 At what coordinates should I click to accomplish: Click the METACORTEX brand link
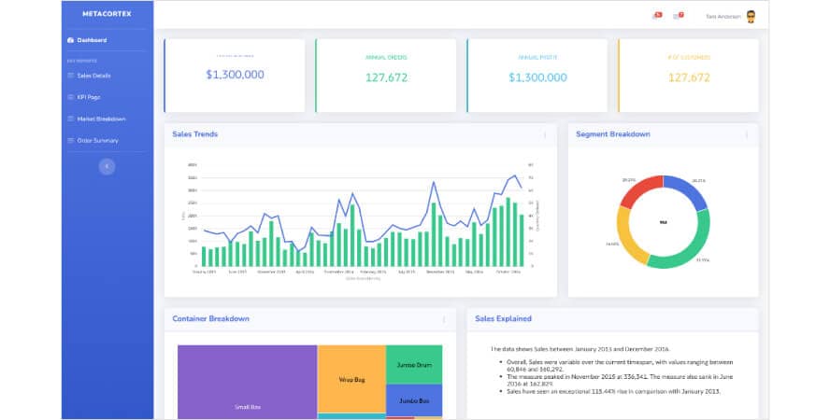click(x=107, y=14)
